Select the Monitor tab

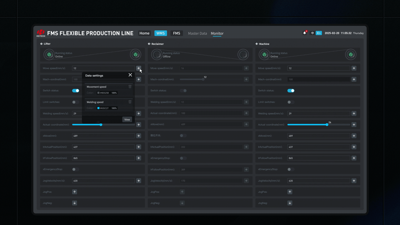[x=217, y=33]
